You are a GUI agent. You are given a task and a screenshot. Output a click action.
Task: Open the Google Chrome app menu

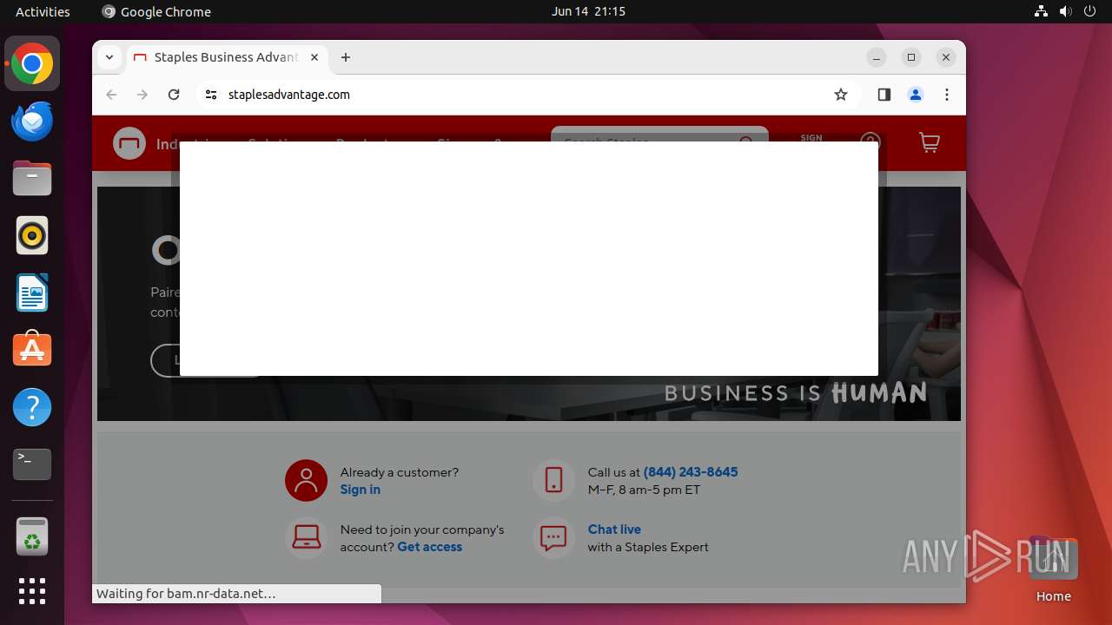156,11
